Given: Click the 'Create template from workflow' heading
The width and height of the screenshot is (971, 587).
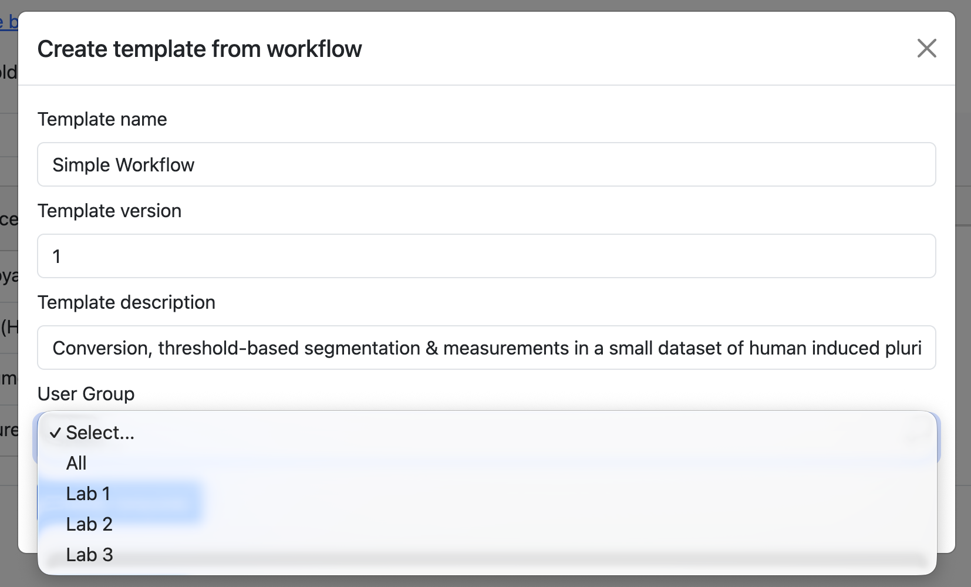Looking at the screenshot, I should point(200,49).
